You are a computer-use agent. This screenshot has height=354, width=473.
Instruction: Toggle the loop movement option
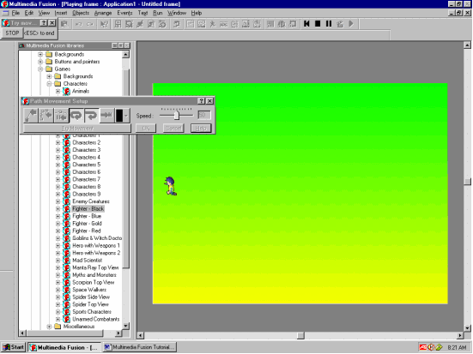click(x=76, y=116)
